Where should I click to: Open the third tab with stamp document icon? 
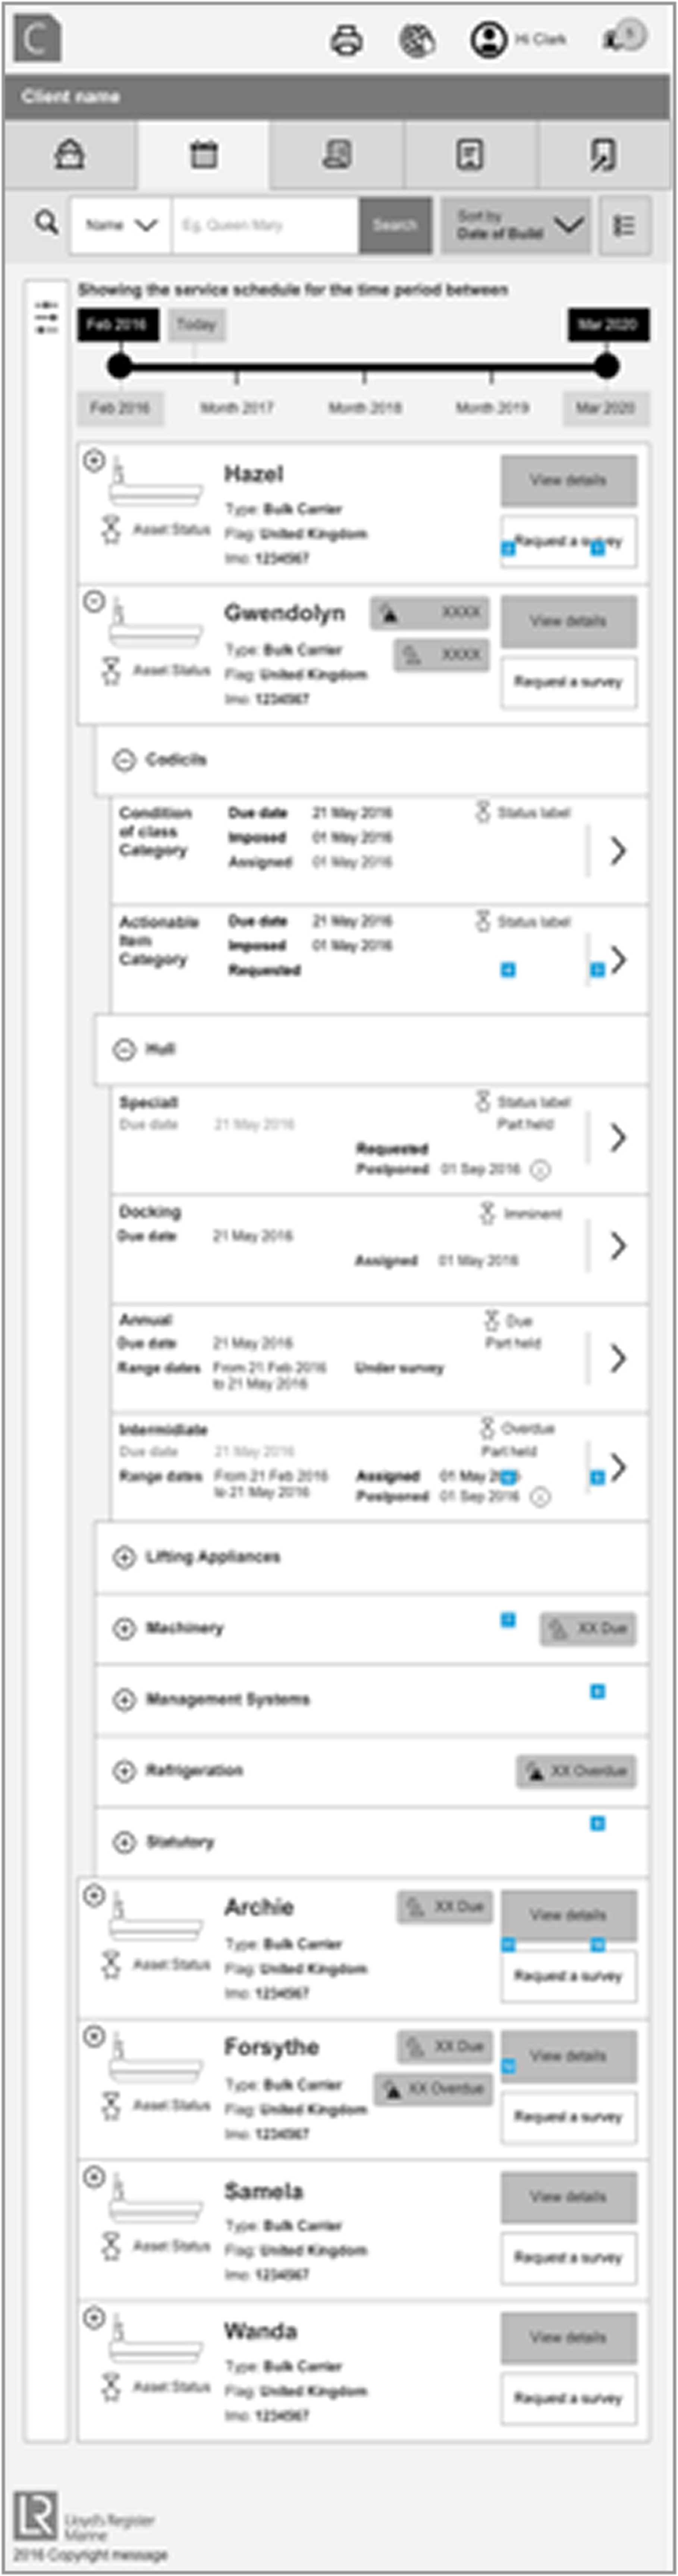337,155
